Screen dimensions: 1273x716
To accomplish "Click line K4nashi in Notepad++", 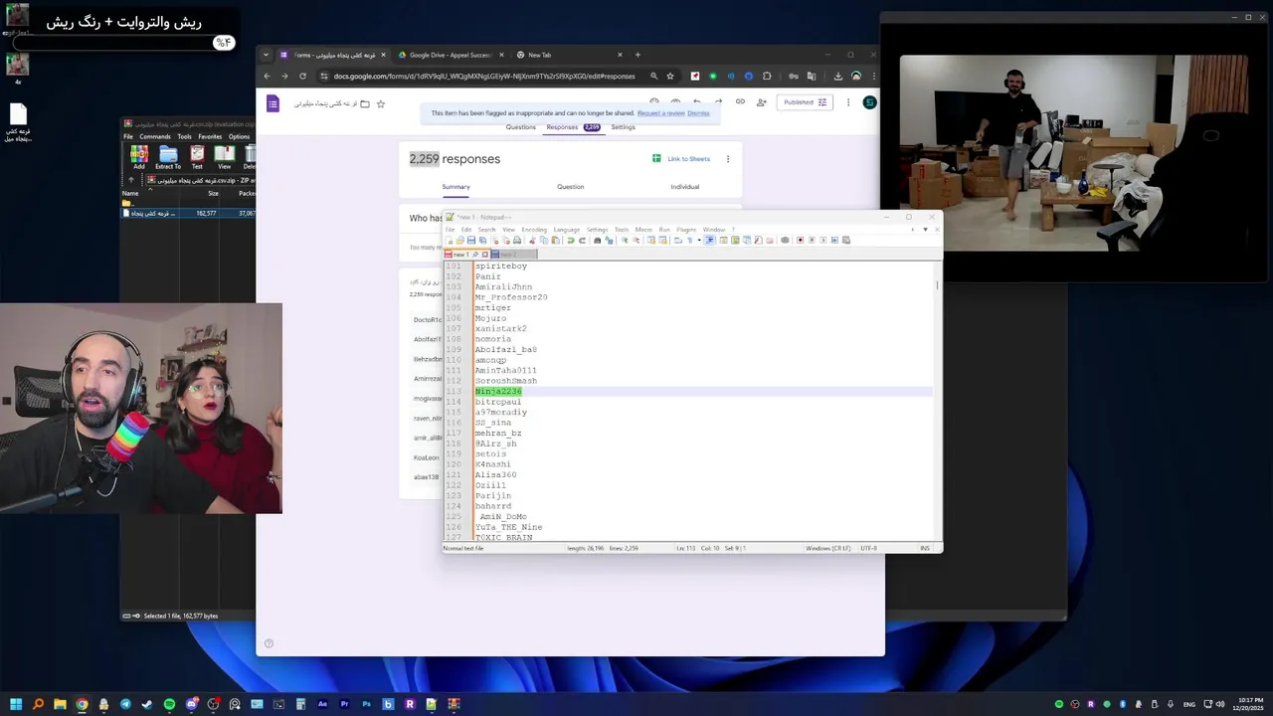I will point(492,464).
